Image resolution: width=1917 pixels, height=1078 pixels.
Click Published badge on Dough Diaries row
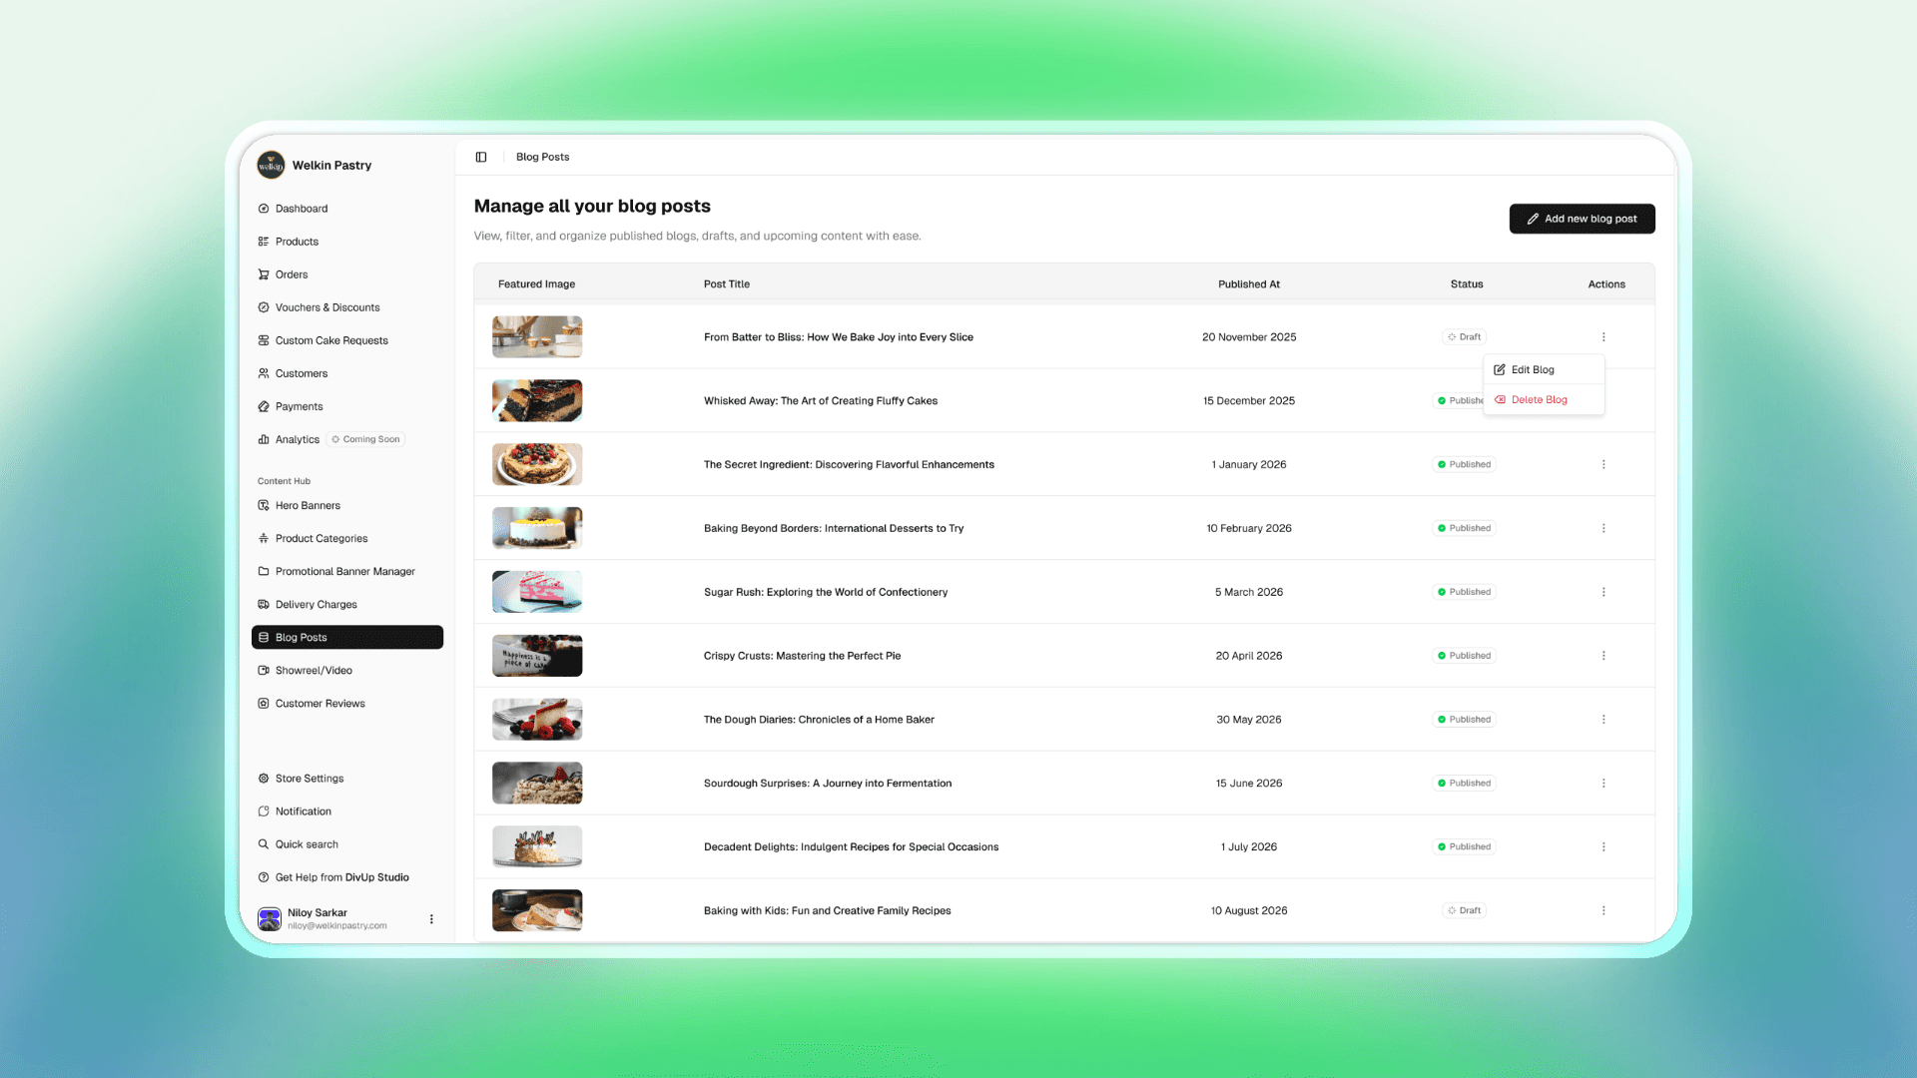pyautogui.click(x=1464, y=720)
